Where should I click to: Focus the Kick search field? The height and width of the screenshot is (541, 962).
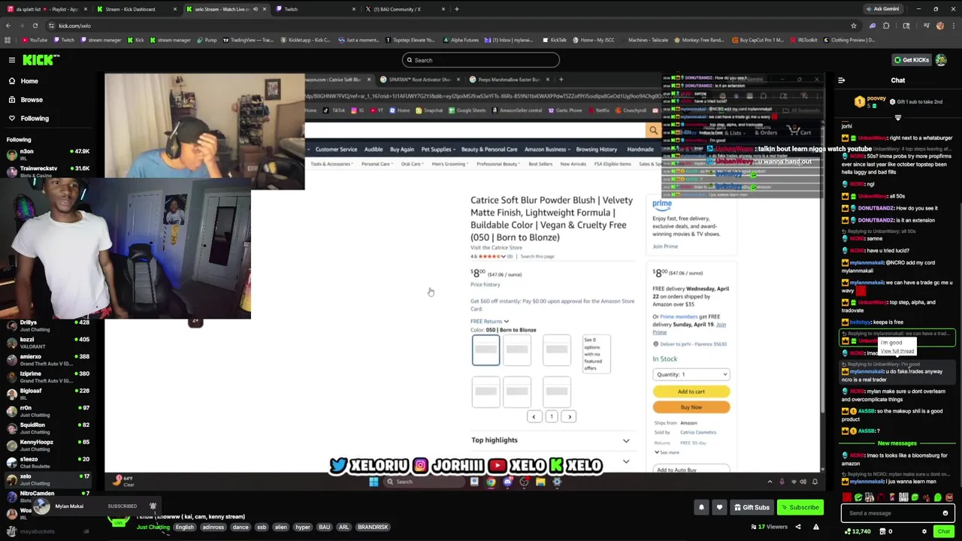coord(481,60)
